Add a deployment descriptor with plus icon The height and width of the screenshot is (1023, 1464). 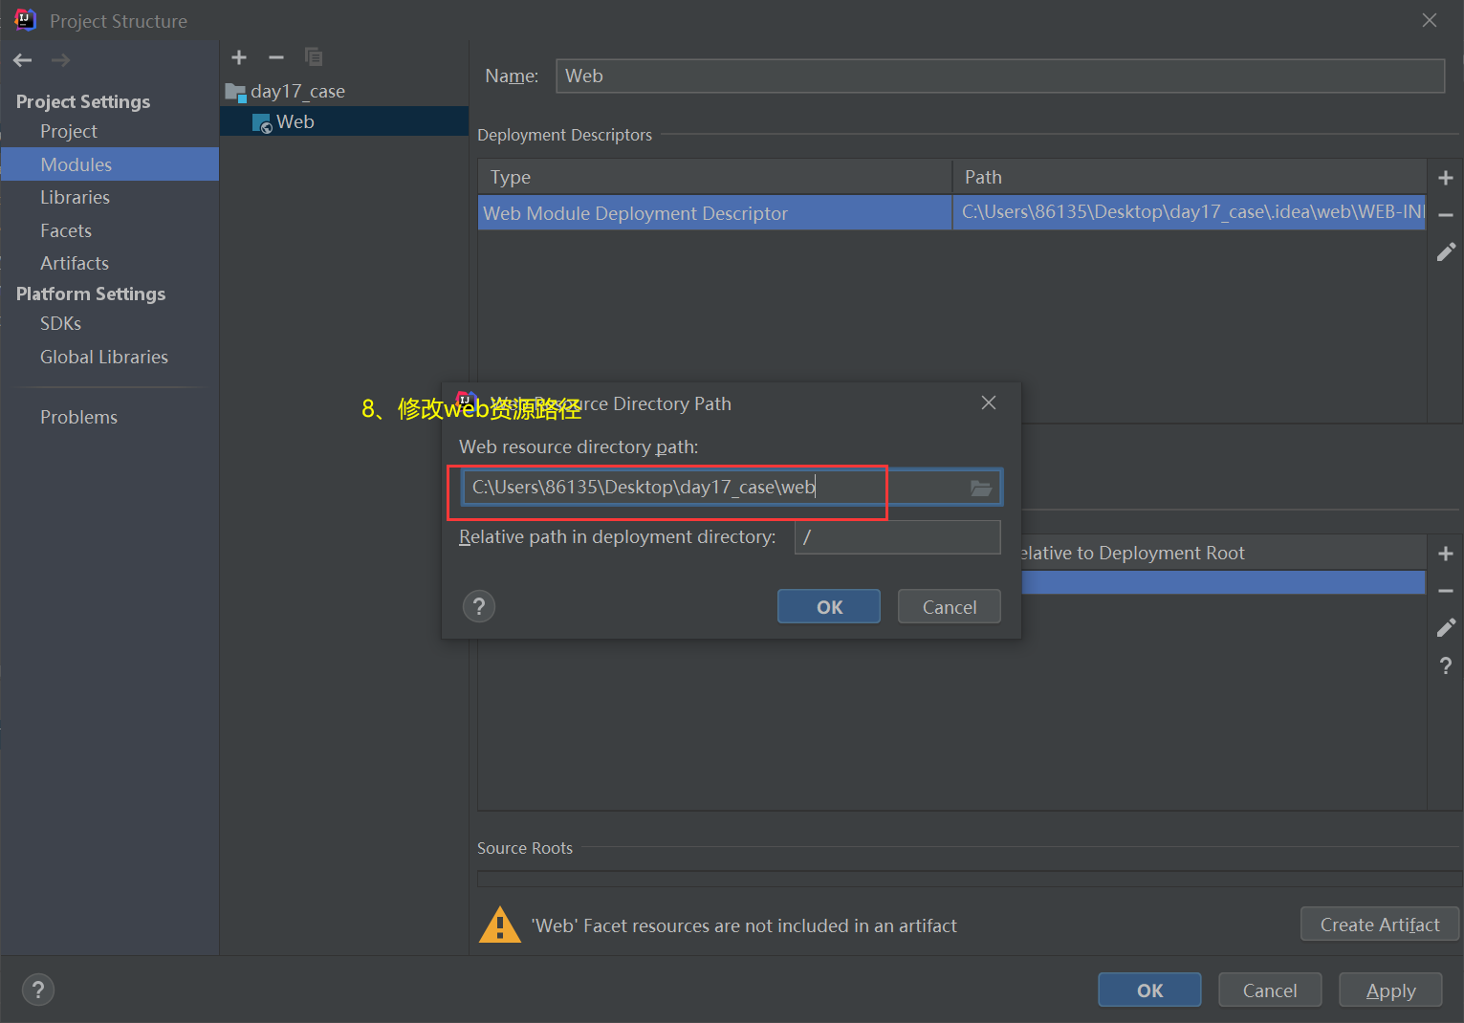(x=1446, y=178)
